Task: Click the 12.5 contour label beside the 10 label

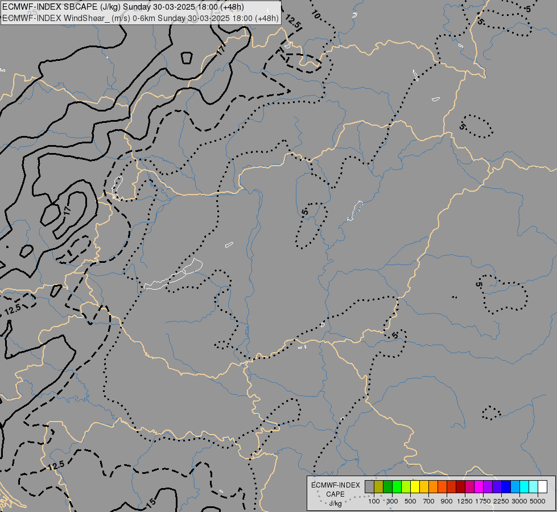Action: pos(293,22)
